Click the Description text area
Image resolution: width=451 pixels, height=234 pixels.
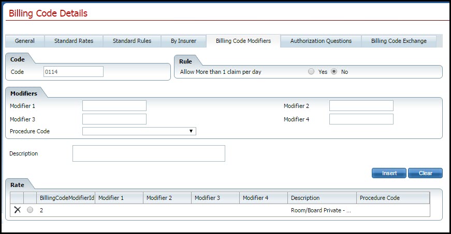pyautogui.click(x=149, y=153)
